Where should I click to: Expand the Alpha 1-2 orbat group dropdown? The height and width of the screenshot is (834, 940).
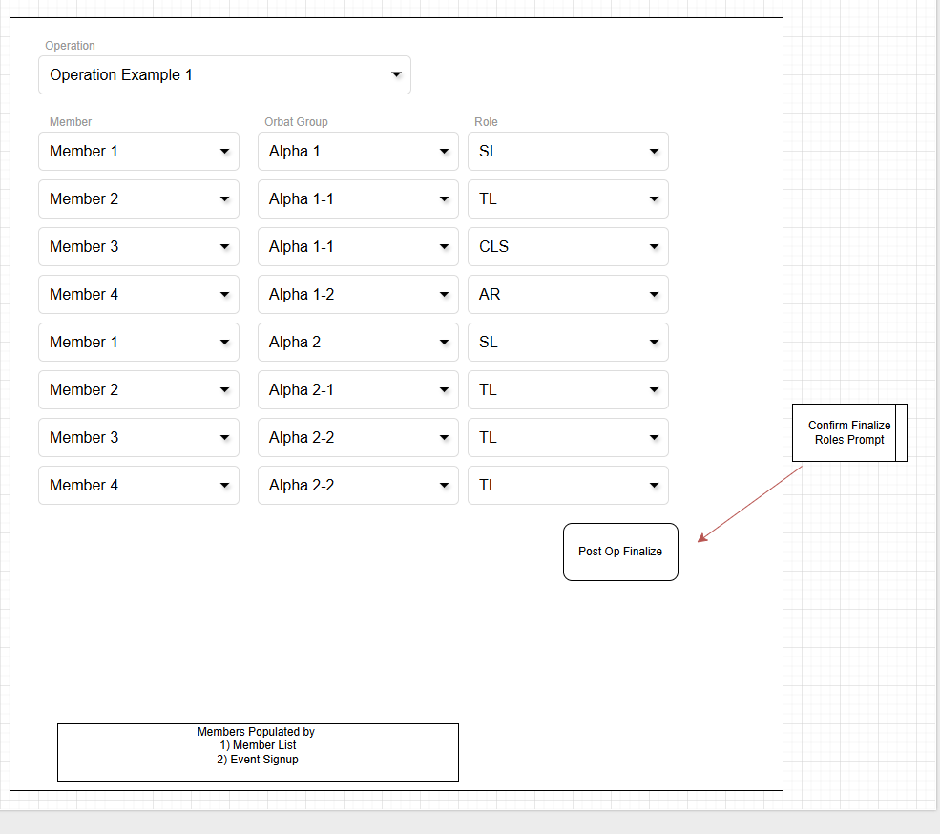coord(358,295)
